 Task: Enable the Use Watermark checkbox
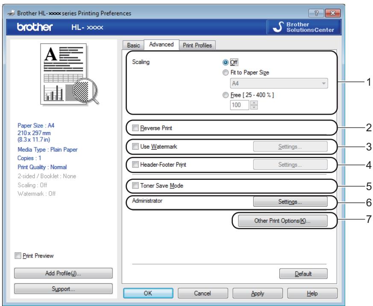pyautogui.click(x=135, y=146)
